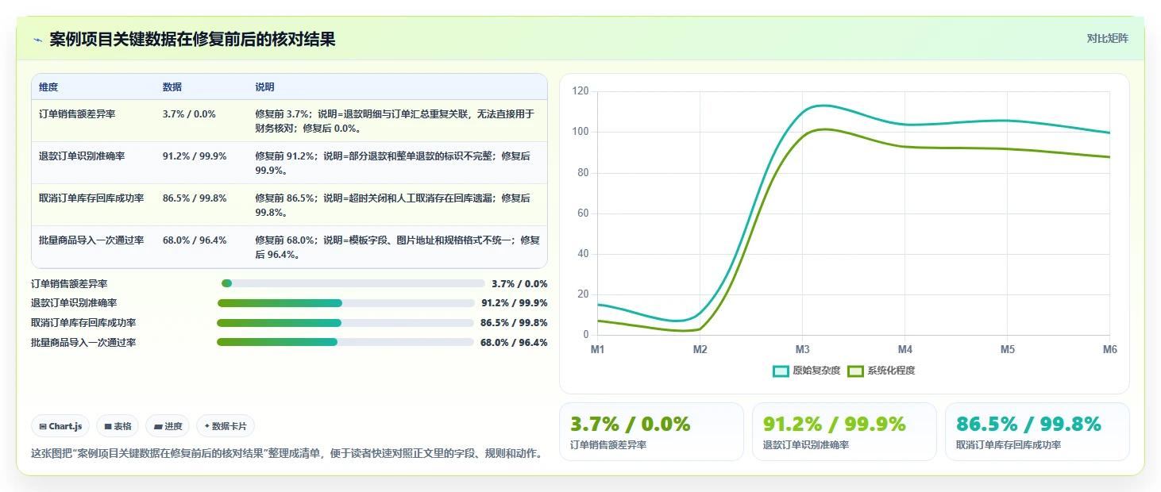Click the M6 axis label
Viewport: 1161px width, 492px height.
(1109, 350)
